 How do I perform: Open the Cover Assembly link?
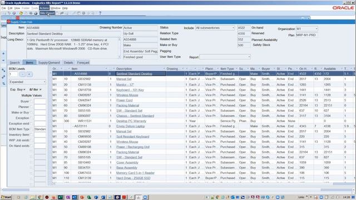click(x=127, y=163)
